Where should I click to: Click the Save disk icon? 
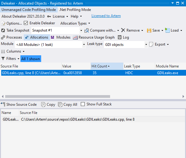click(149, 30)
